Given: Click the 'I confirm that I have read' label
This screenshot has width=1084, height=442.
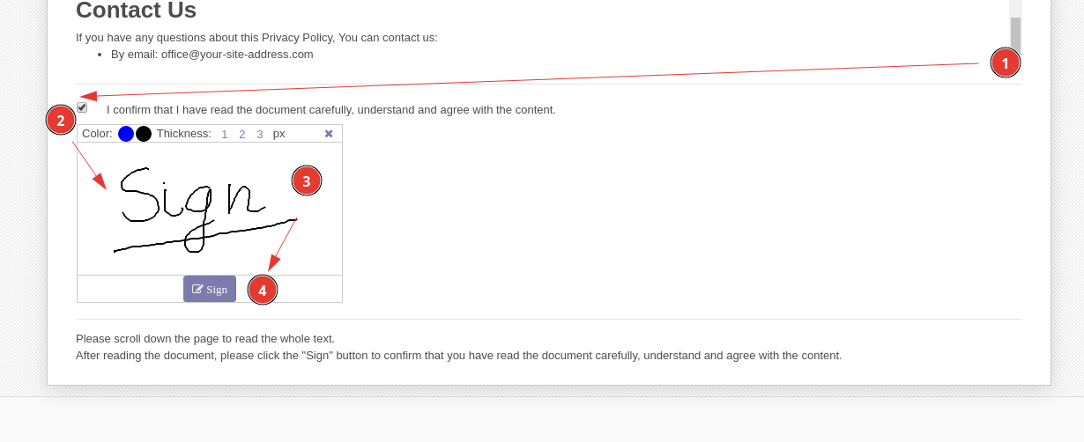Looking at the screenshot, I should 330,110.
